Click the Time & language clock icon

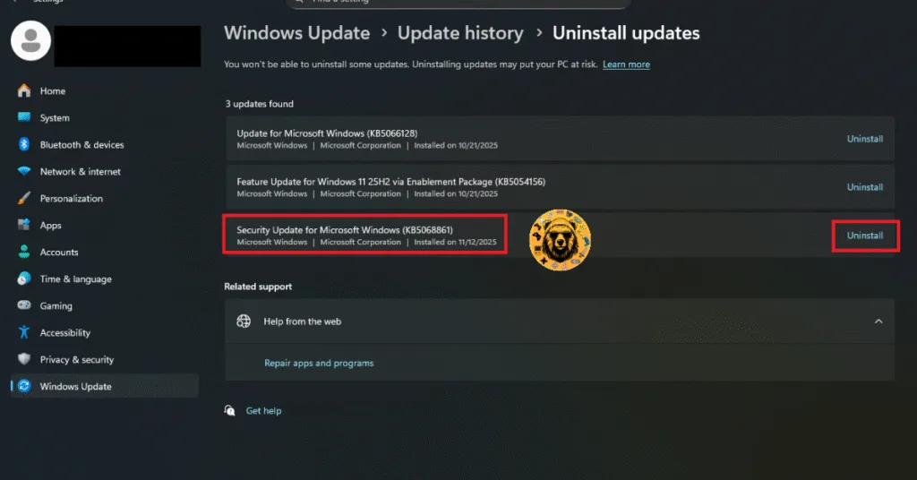click(x=24, y=279)
